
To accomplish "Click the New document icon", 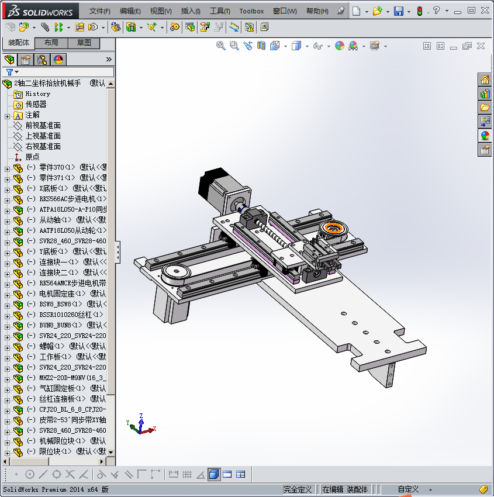I will coord(357,12).
